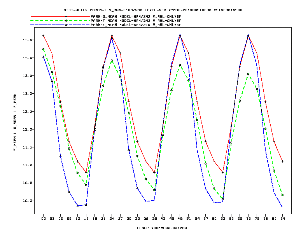Click the 30 x-axis hour label
The width and height of the screenshot is (308, 238).
[129, 219]
